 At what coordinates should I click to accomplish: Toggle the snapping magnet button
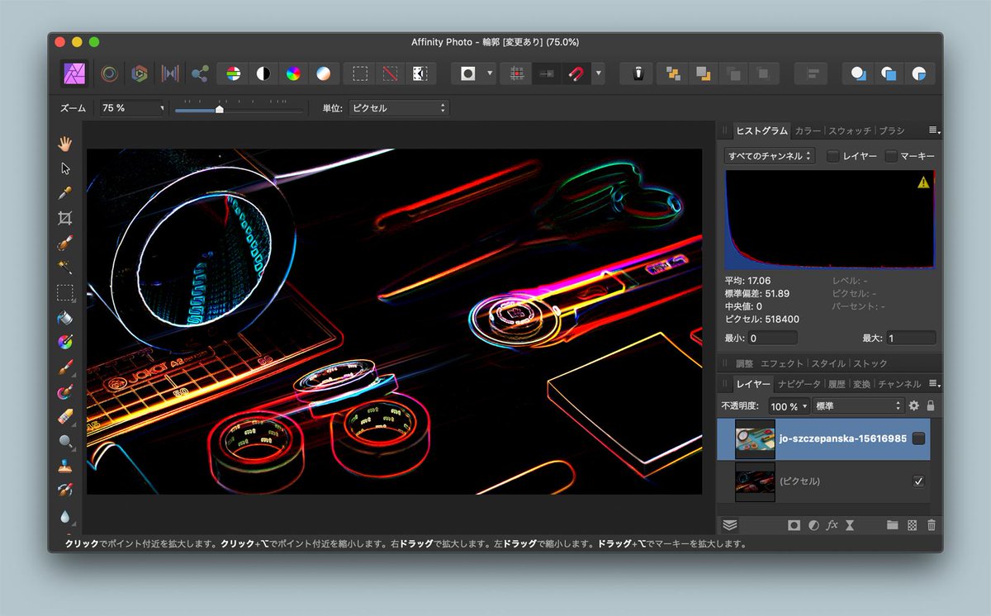point(576,73)
